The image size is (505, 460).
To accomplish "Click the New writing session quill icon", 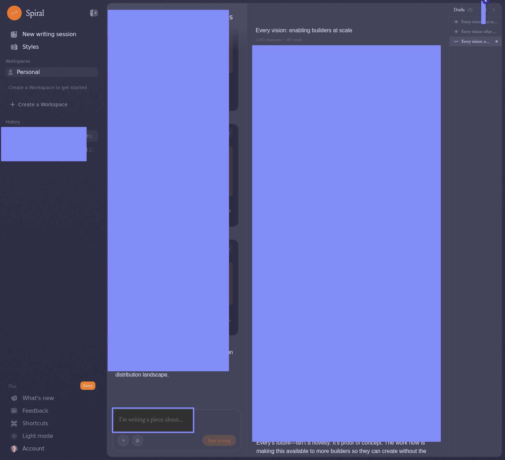I will coord(14,34).
